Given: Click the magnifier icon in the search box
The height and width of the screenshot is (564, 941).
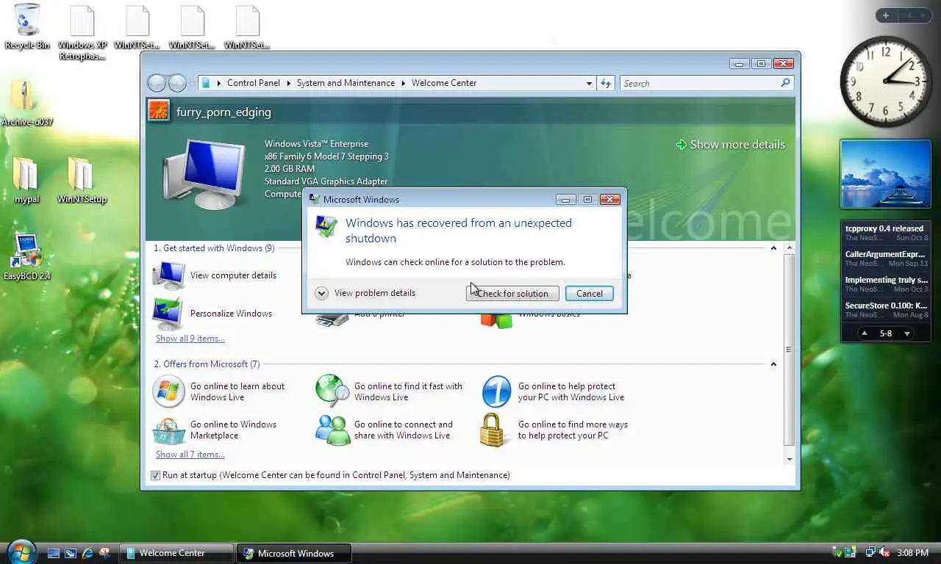Looking at the screenshot, I should point(785,83).
